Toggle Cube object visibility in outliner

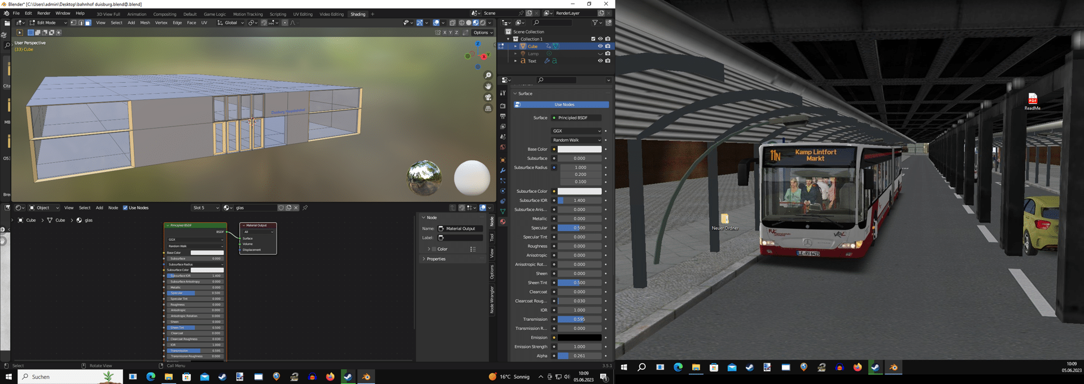[600, 46]
